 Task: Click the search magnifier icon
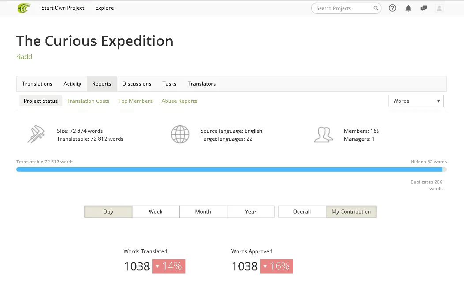[x=376, y=8]
